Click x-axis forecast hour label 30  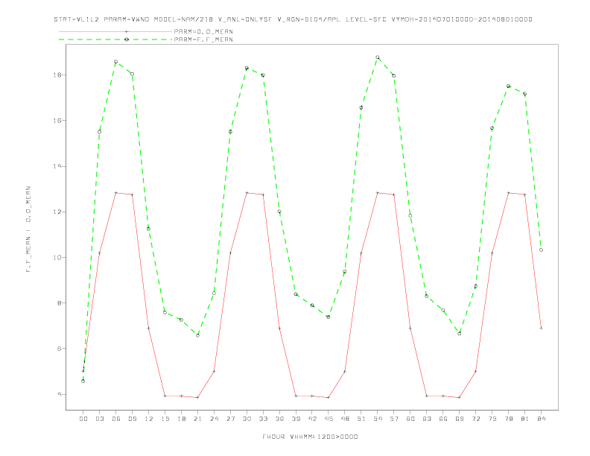point(247,419)
